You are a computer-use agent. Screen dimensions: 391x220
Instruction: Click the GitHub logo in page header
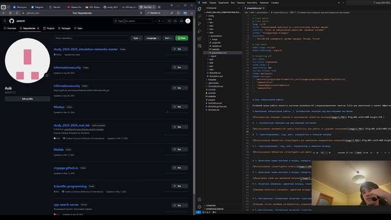coord(12,21)
